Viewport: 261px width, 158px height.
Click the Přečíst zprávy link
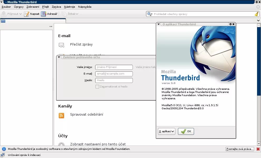point(81,45)
